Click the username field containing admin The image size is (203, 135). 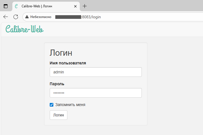[x=95, y=72]
